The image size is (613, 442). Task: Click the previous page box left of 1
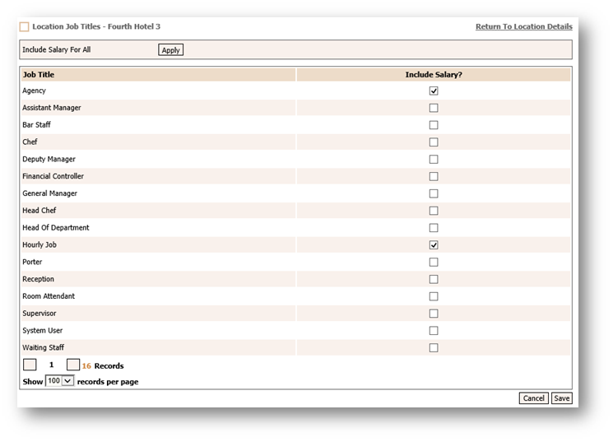point(30,365)
